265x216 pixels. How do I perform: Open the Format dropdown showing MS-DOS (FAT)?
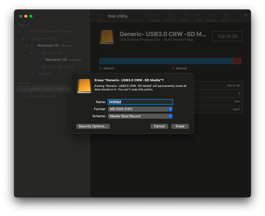click(140, 109)
